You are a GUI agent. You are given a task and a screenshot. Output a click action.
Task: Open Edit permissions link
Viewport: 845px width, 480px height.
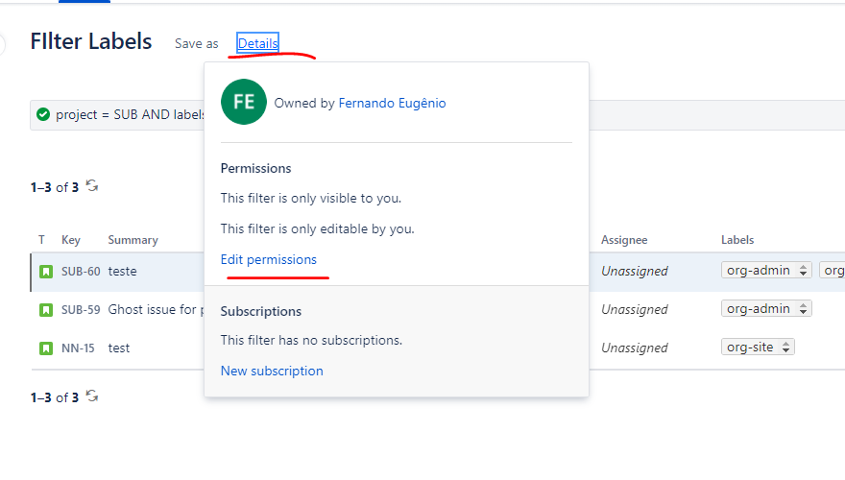(268, 259)
